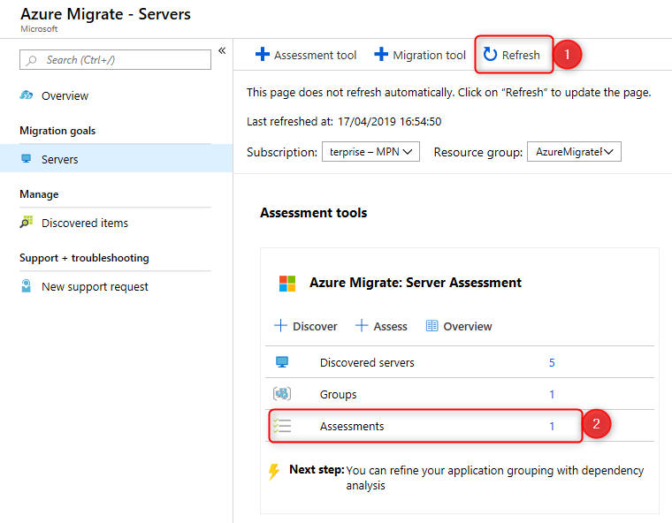This screenshot has height=523, width=672.
Task: Open Overview in the left menu
Action: pos(65,95)
